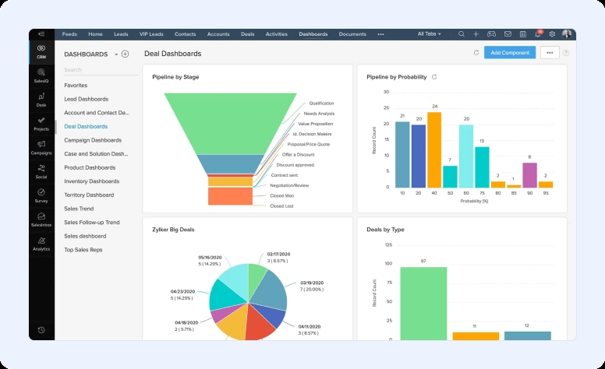The height and width of the screenshot is (369, 605).
Task: Click the SalesInbox sidebar icon
Action: tap(41, 219)
